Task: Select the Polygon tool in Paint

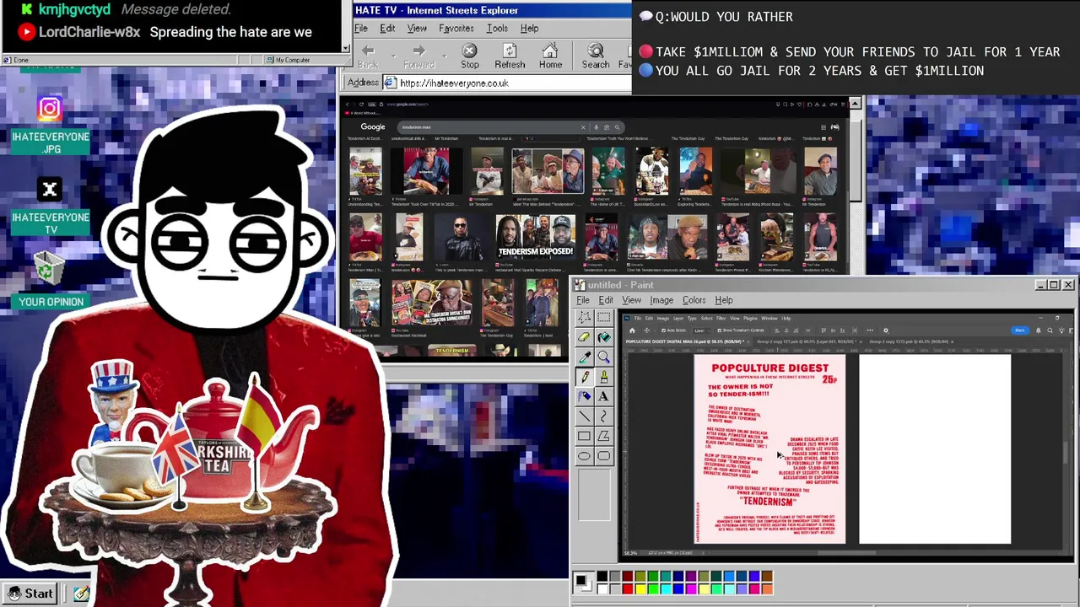Action: pos(603,436)
